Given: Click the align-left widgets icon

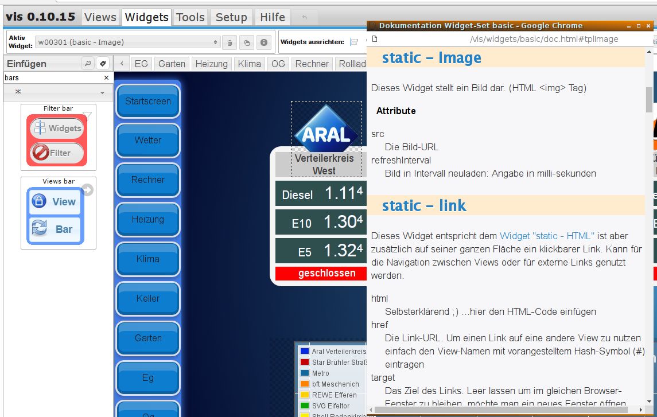Looking at the screenshot, I should pos(355,42).
